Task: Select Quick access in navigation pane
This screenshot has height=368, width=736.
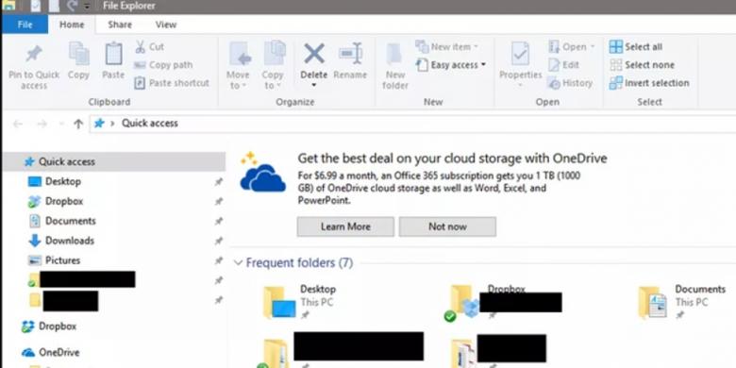Action: click(x=114, y=161)
